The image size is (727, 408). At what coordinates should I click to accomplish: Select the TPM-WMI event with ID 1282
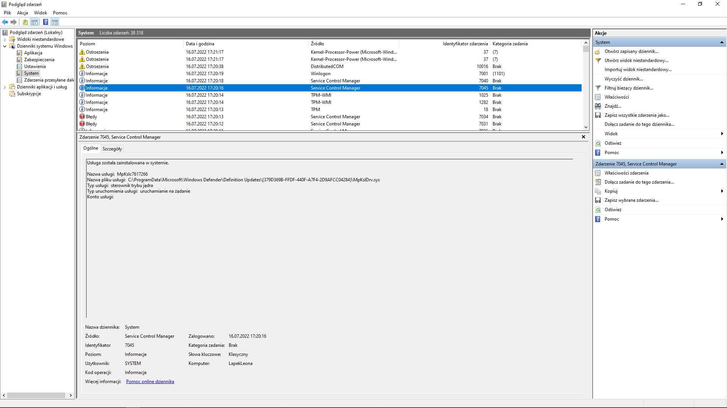coord(330,102)
